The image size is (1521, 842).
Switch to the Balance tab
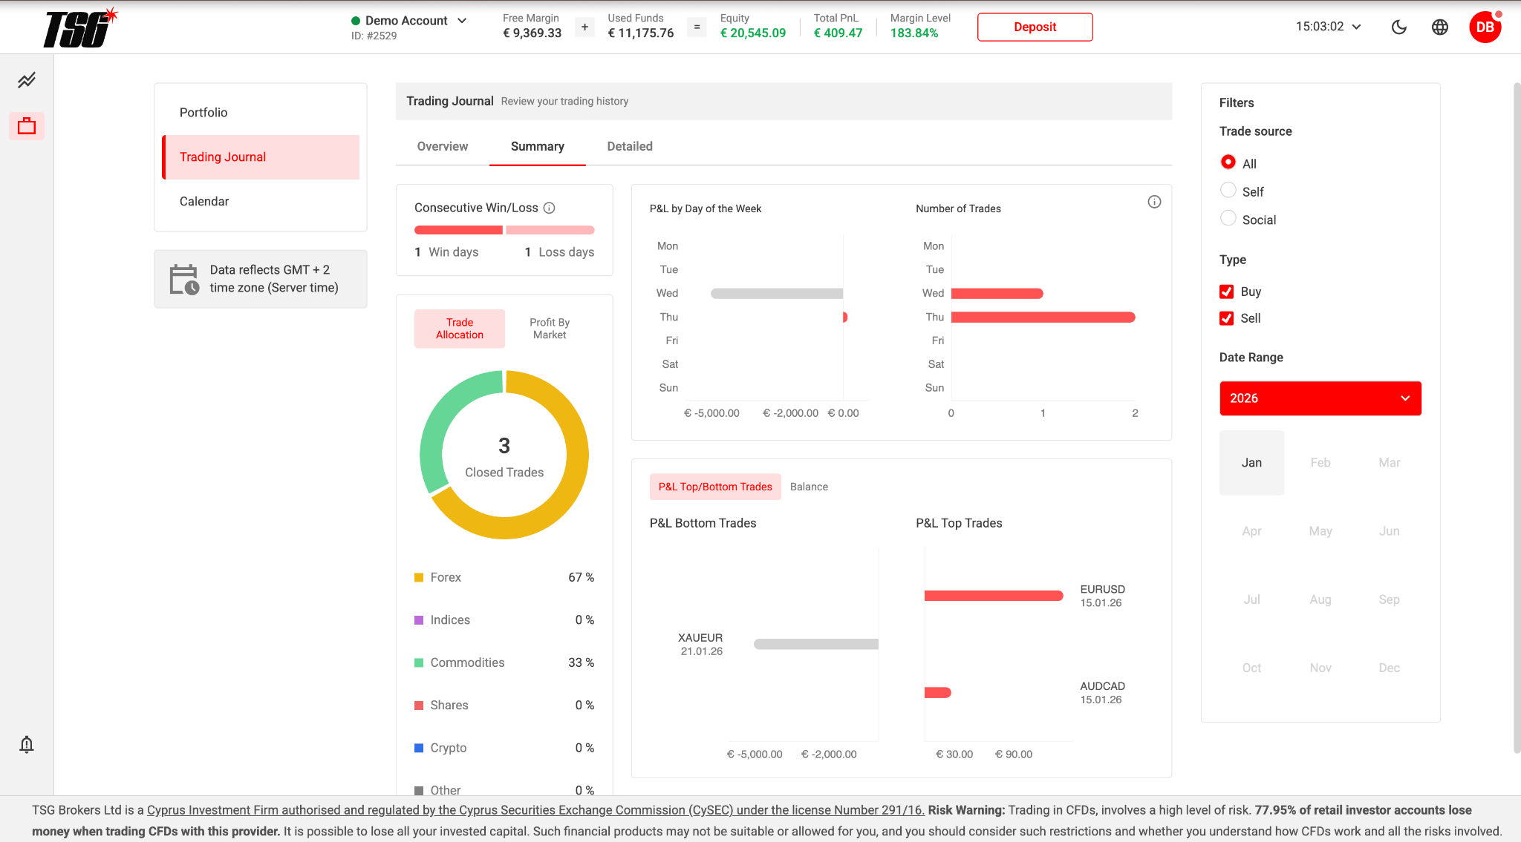809,487
